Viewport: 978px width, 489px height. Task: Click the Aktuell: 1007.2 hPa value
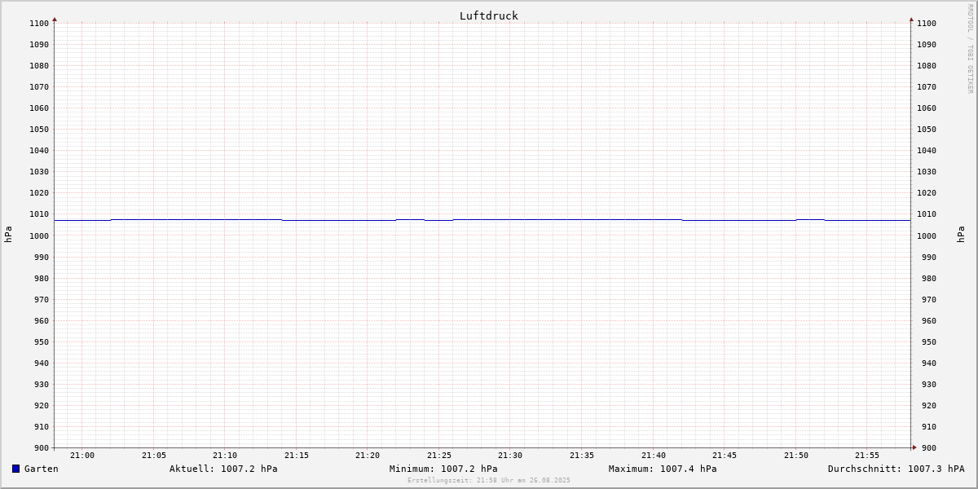(223, 469)
